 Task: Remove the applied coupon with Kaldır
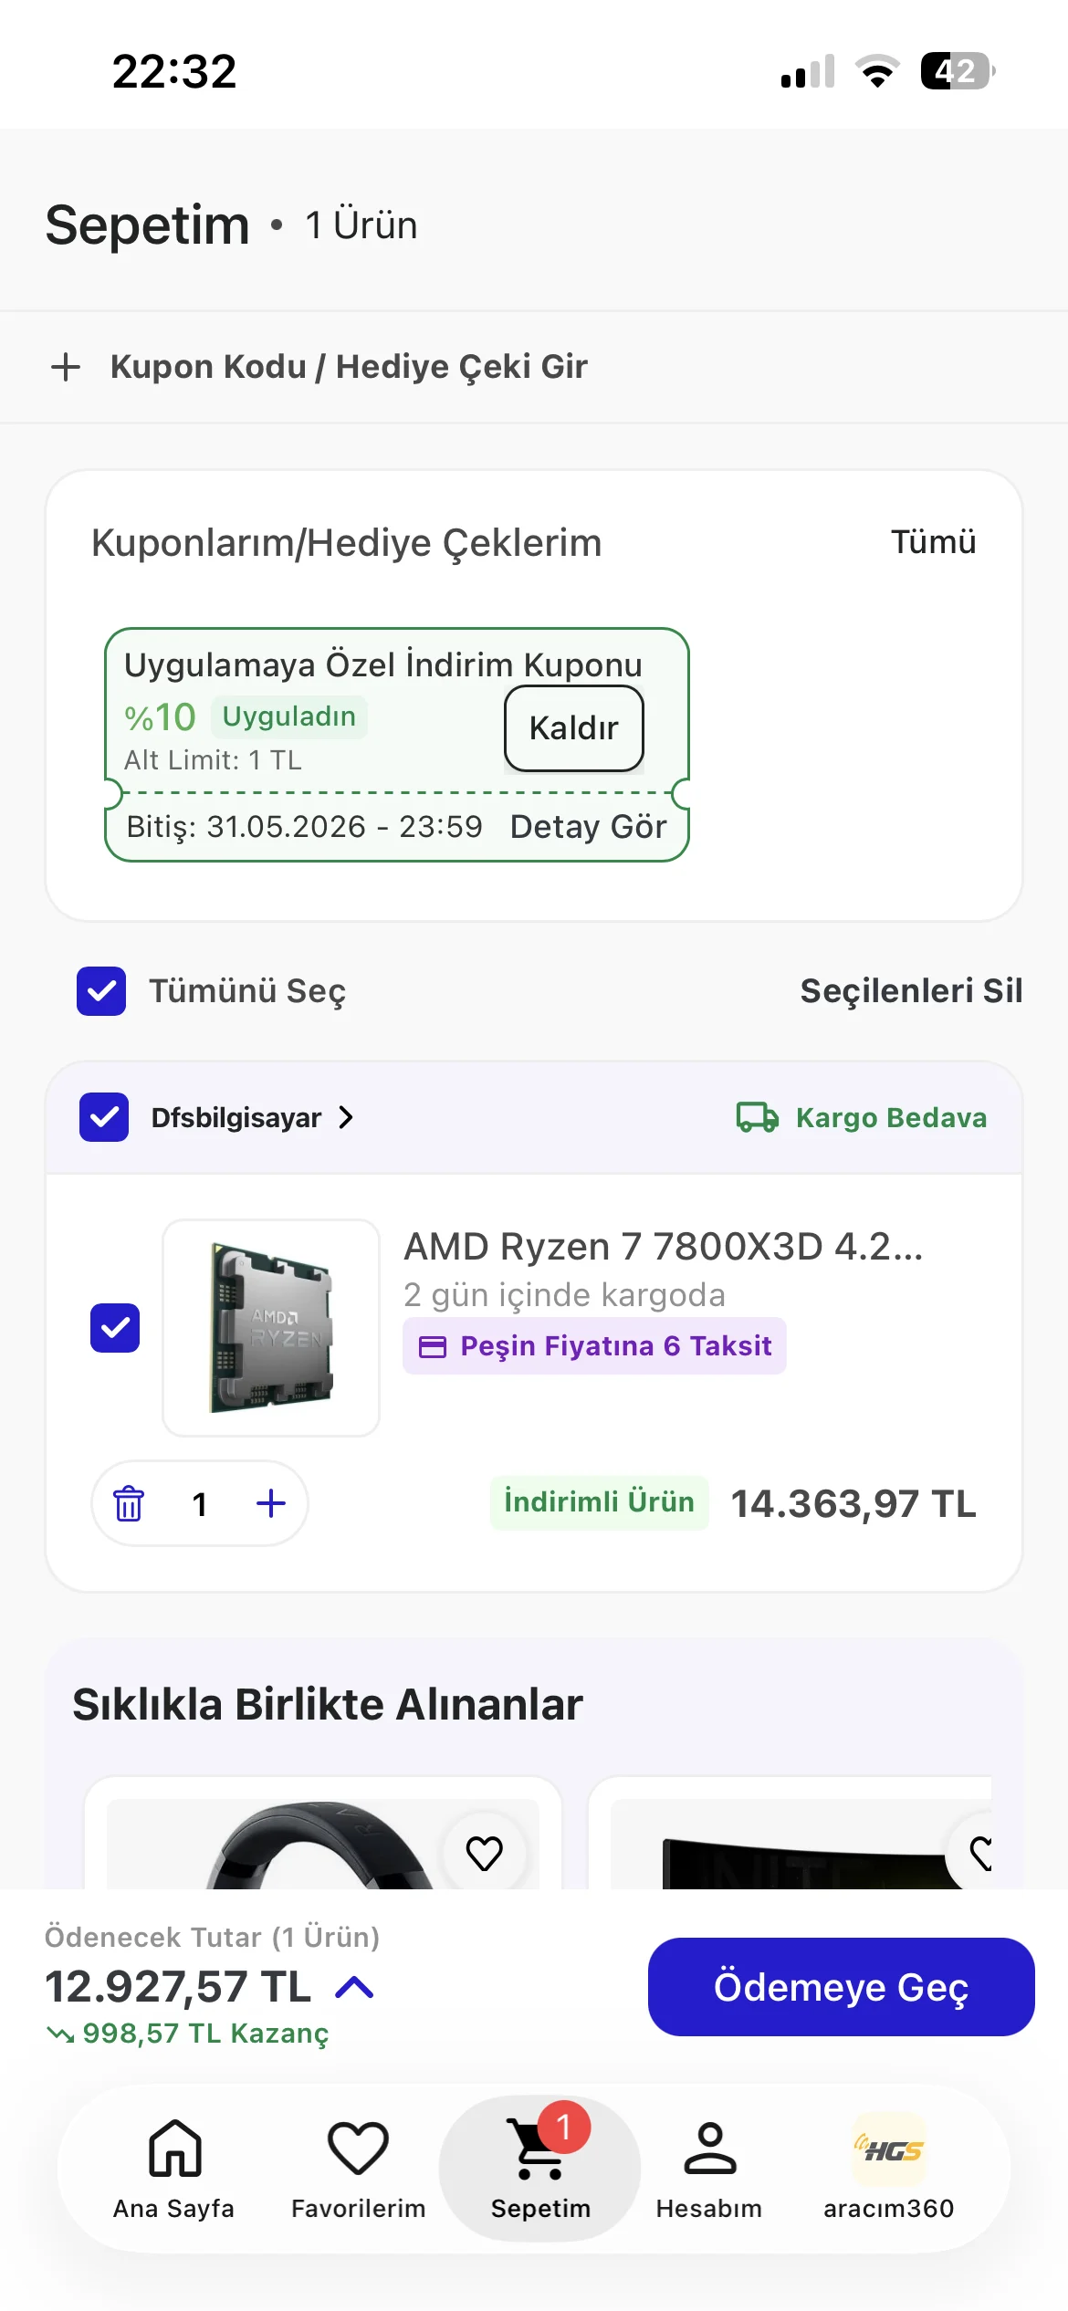click(574, 728)
